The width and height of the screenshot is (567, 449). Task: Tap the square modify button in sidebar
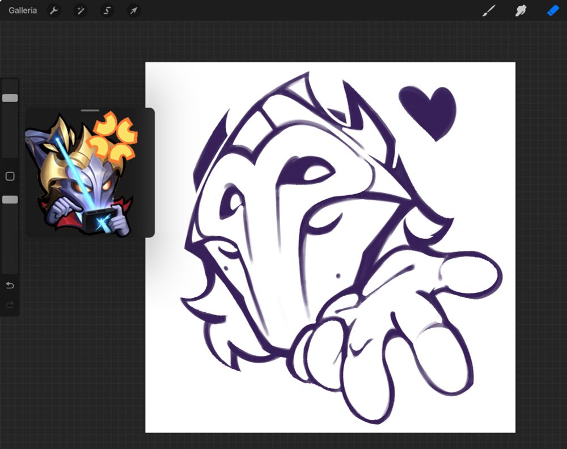pos(10,177)
